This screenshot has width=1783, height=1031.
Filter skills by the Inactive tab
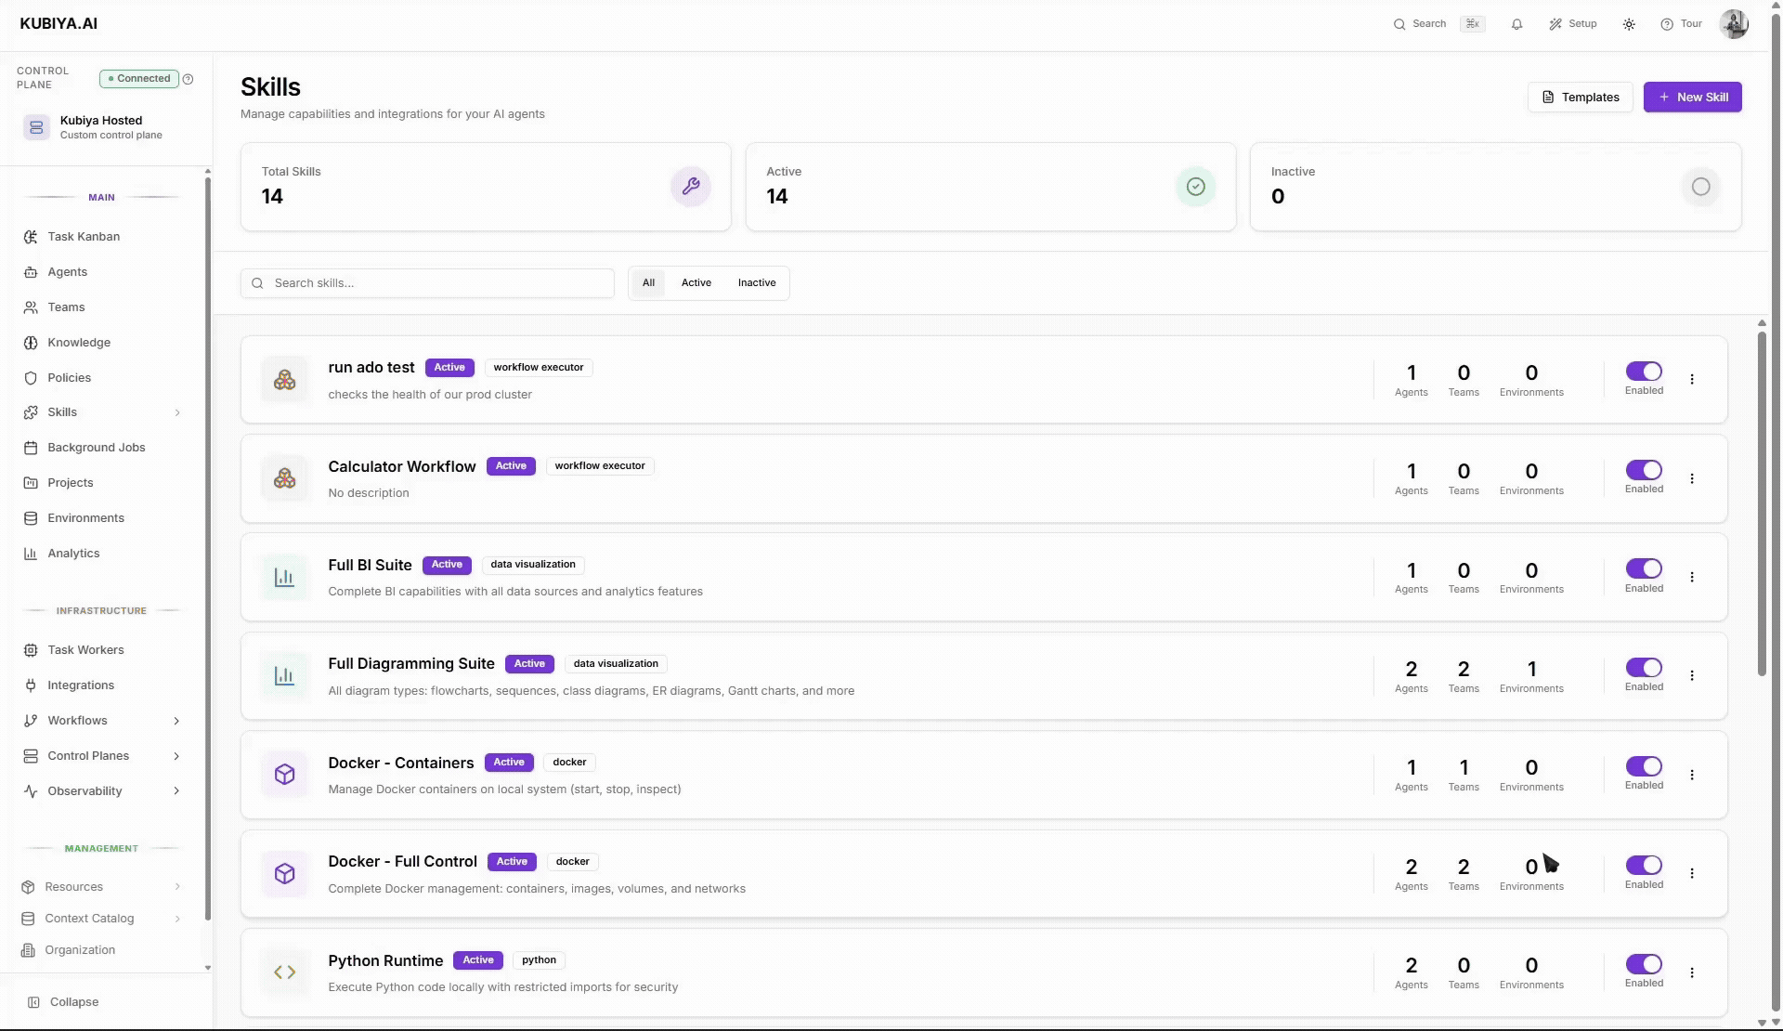(756, 283)
